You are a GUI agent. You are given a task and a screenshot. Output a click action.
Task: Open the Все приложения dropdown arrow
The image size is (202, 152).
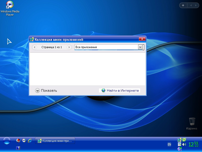tap(140, 47)
